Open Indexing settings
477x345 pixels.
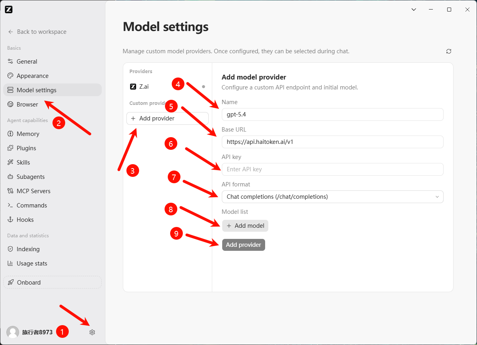pos(52,249)
